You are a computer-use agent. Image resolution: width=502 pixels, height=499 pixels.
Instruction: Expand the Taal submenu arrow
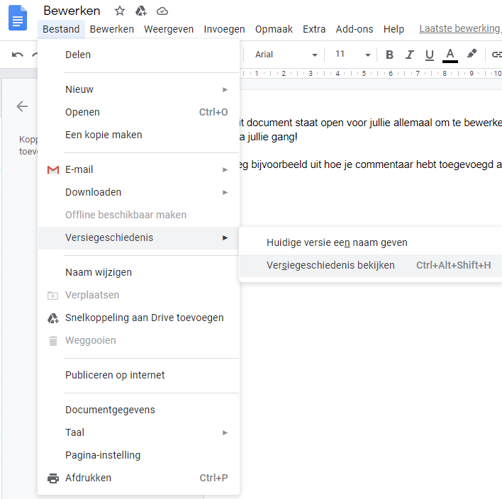225,433
